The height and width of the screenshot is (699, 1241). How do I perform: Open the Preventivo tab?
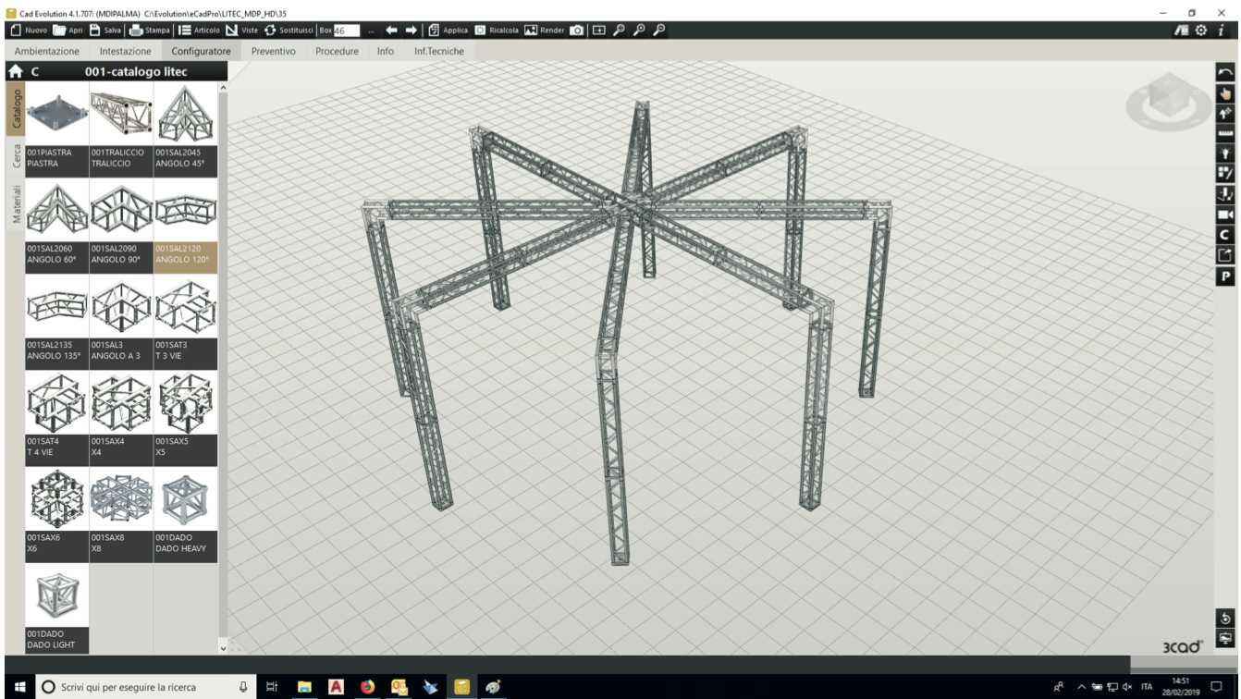[273, 51]
